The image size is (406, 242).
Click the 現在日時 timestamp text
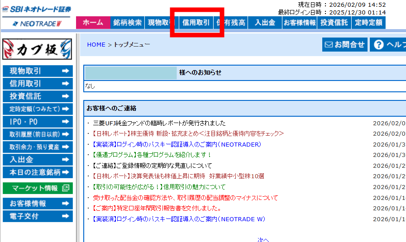pyautogui.click(x=342, y=5)
